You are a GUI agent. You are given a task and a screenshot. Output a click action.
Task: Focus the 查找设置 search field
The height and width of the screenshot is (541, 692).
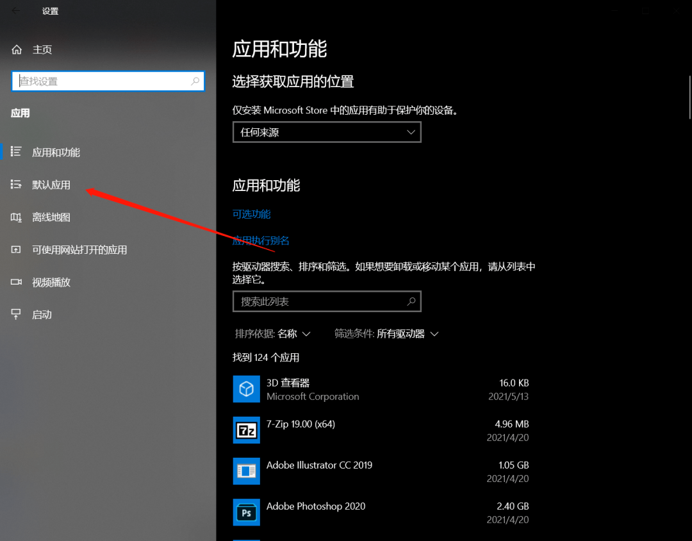[x=108, y=81]
